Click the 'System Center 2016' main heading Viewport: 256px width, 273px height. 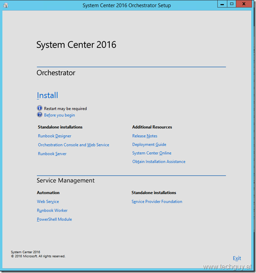[x=76, y=45]
